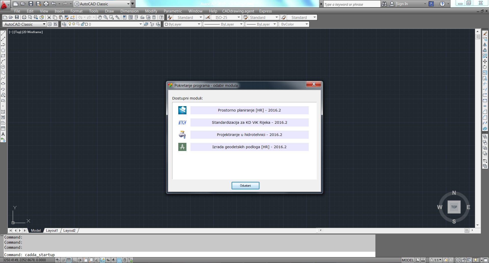Switch to the Layout1 tab

pos(52,230)
